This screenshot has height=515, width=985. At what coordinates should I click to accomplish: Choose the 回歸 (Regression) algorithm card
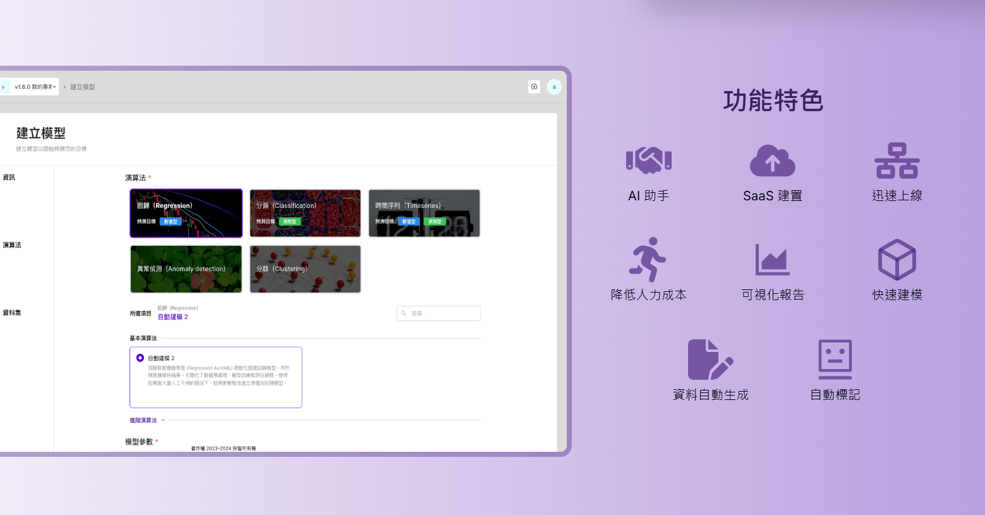(x=186, y=213)
